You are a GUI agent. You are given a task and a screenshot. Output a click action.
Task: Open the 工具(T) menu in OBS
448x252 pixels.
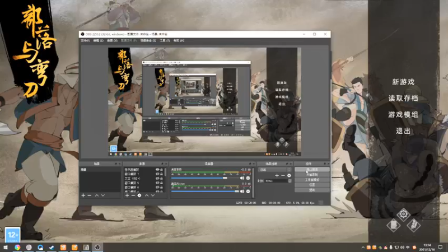click(165, 40)
